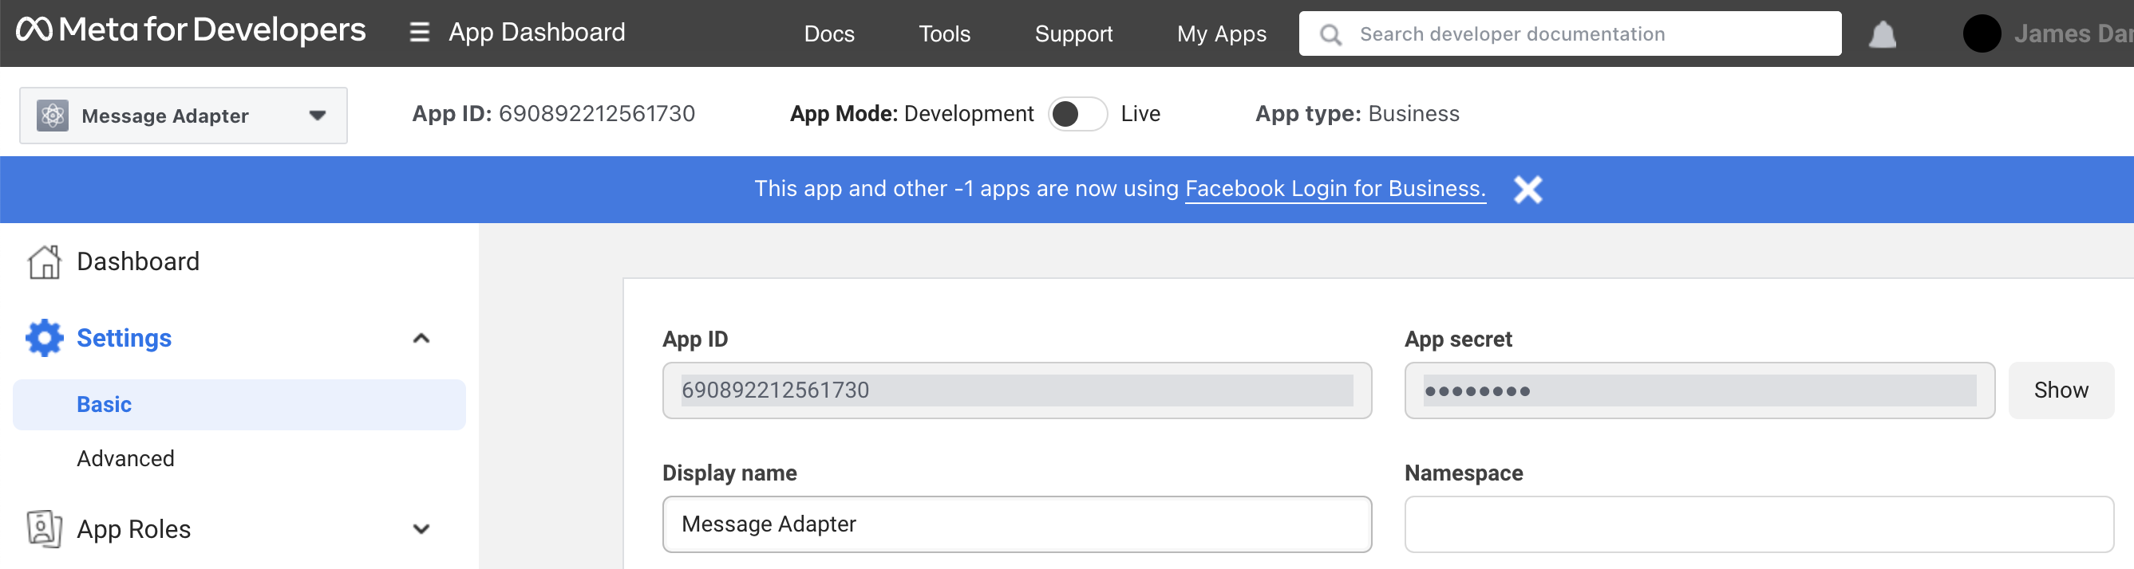Focus the Search developer documentation field

click(1570, 34)
